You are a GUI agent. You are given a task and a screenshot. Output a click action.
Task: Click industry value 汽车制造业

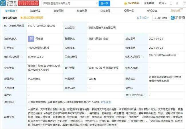click(34, 79)
